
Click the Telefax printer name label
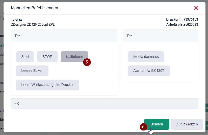[x=16, y=20]
